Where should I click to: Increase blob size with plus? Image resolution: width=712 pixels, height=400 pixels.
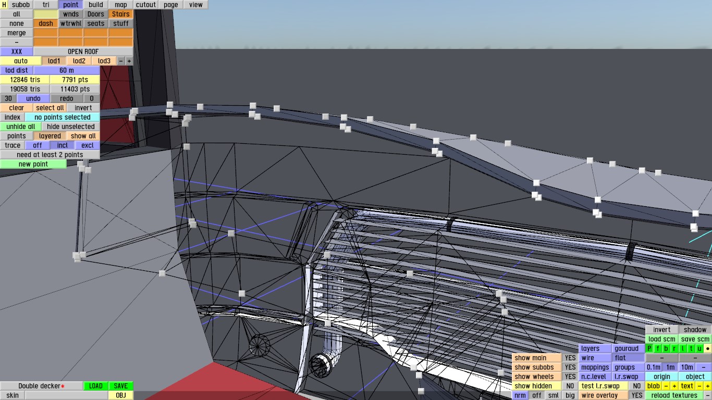674,386
